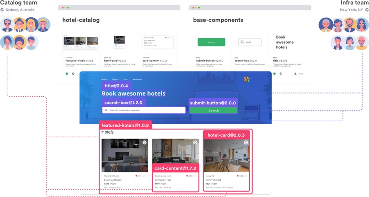Open the Vacations navigation tab

click(x=137, y=79)
